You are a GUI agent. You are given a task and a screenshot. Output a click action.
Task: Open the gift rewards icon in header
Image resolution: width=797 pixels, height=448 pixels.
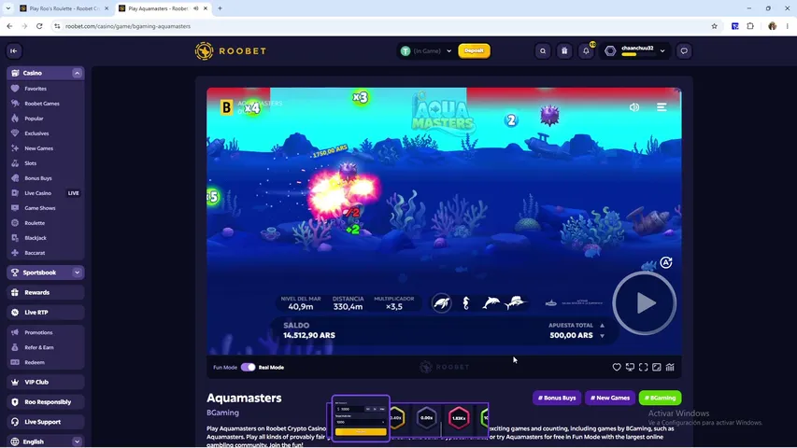point(564,50)
